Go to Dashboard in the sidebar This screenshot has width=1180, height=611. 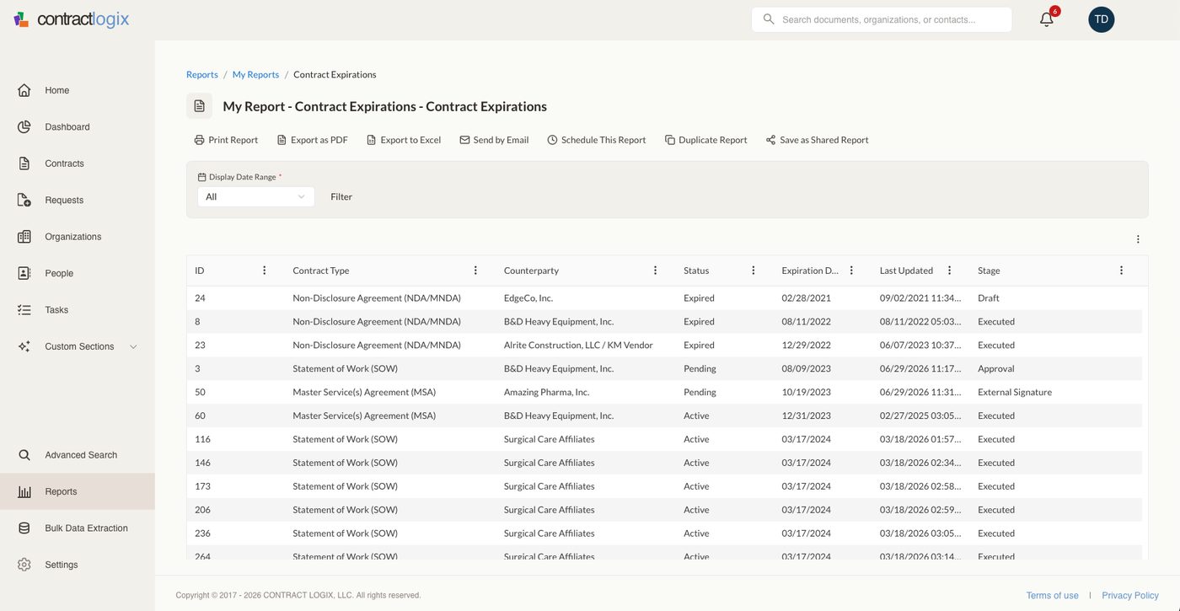67,127
